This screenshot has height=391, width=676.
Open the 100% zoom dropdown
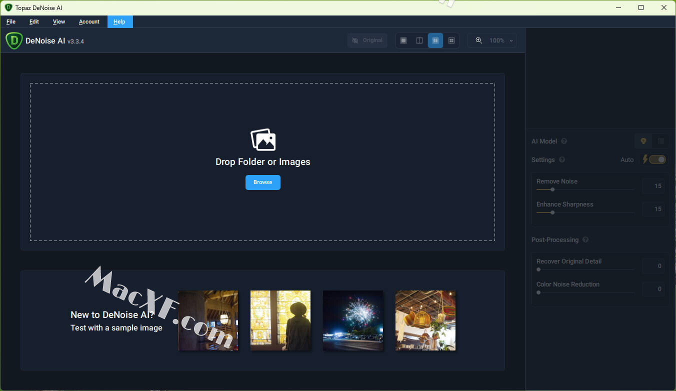(501, 40)
